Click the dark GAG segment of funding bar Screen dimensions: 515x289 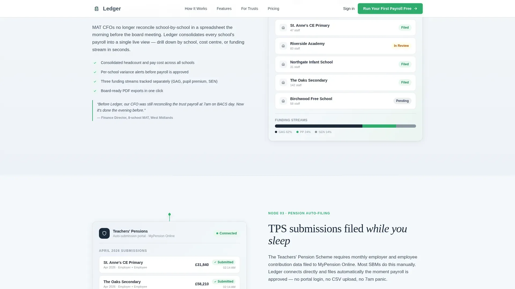tap(319, 126)
